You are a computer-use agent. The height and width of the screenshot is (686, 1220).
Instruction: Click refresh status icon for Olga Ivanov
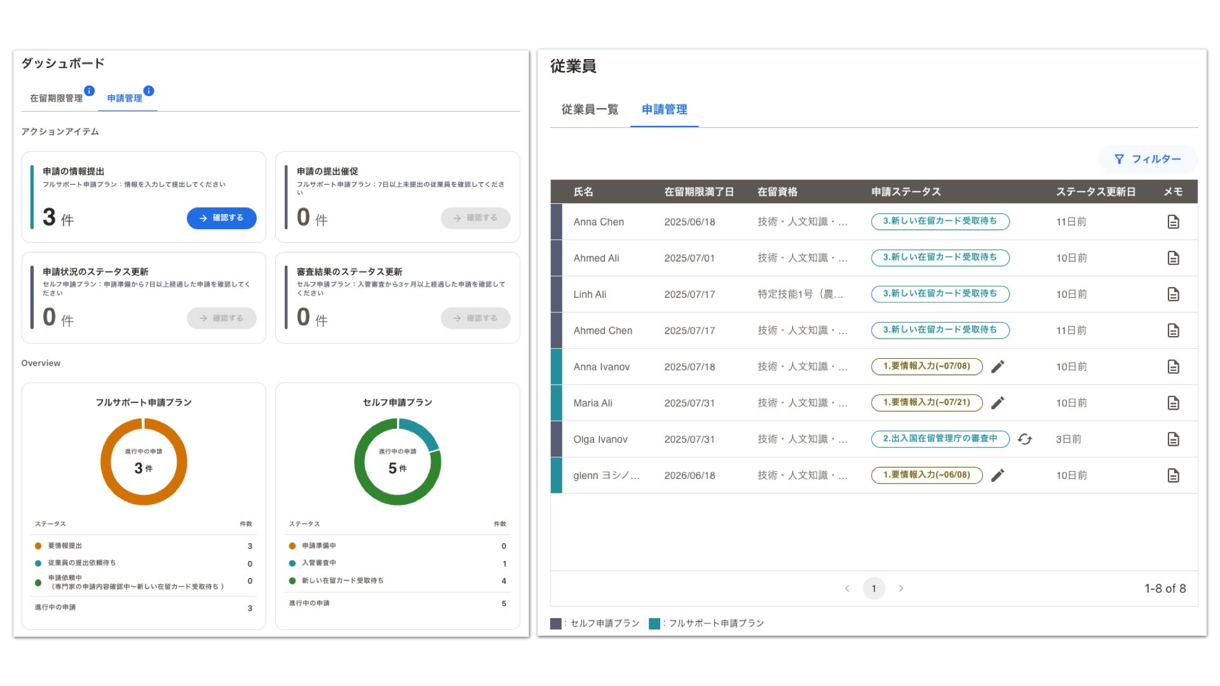coord(1024,439)
